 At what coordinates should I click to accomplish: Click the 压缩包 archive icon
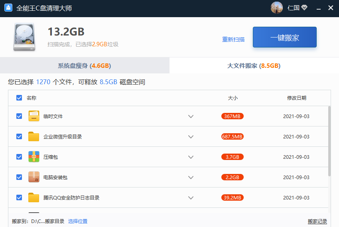point(34,157)
